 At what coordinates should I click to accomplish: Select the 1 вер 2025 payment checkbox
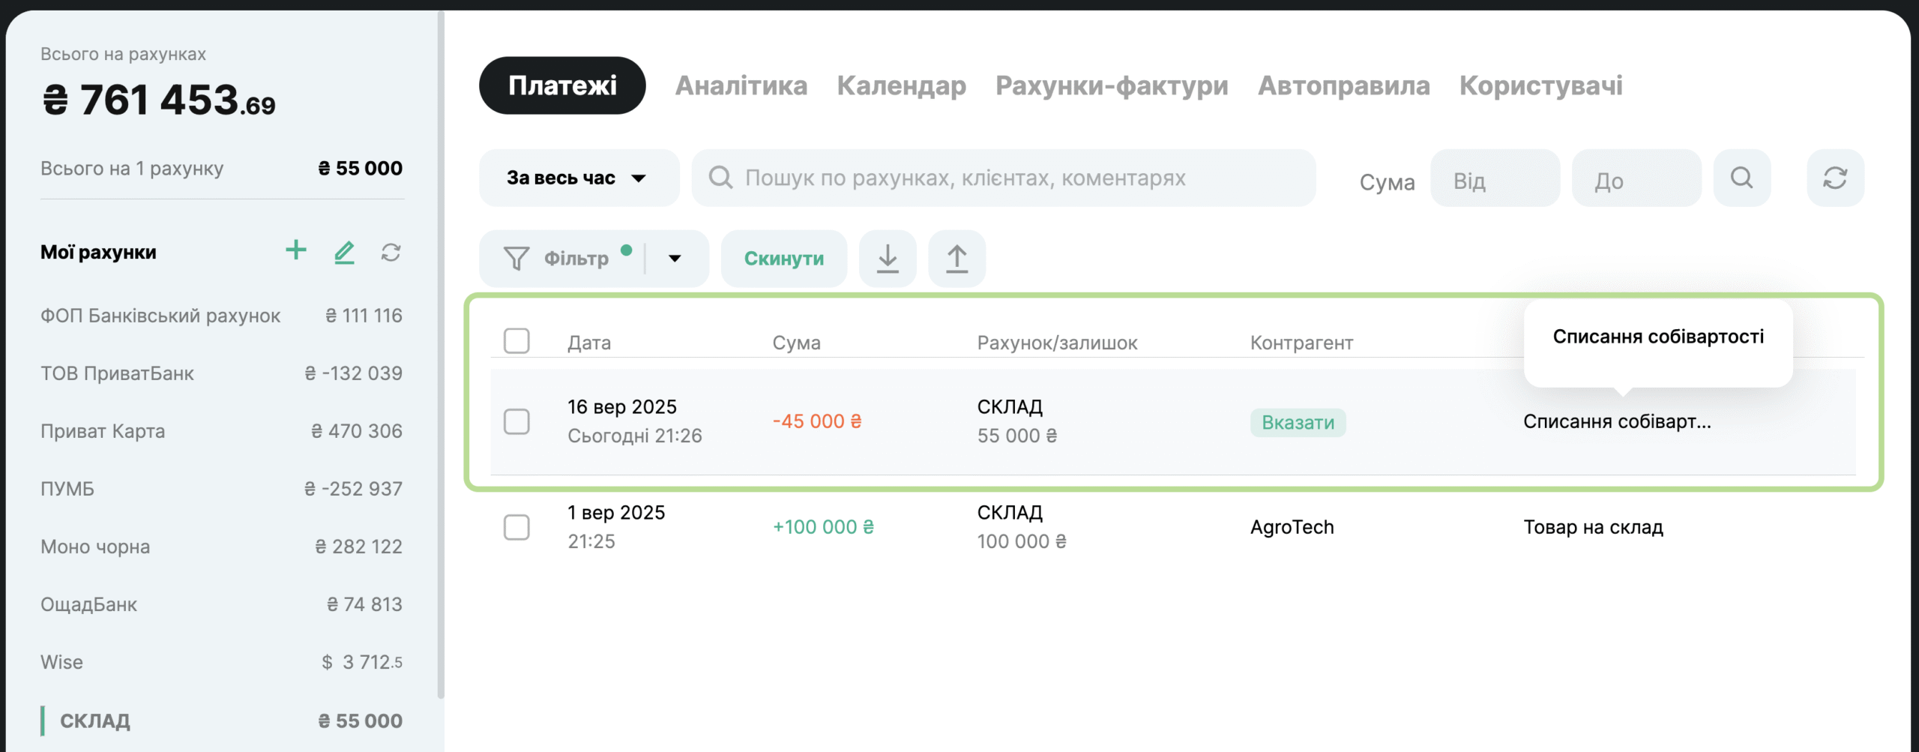pos(516,527)
